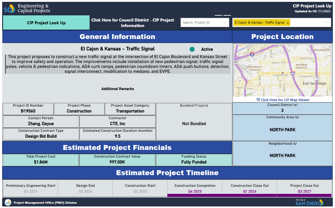Expand the project name dropdown chevron
The height and width of the screenshot is (208, 335).
pos(326,22)
